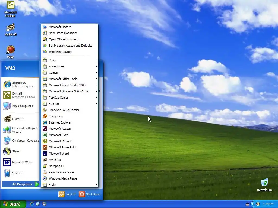The image size is (278, 208).
Task: Open the Recycle Bin on desktop
Action: [x=264, y=185]
